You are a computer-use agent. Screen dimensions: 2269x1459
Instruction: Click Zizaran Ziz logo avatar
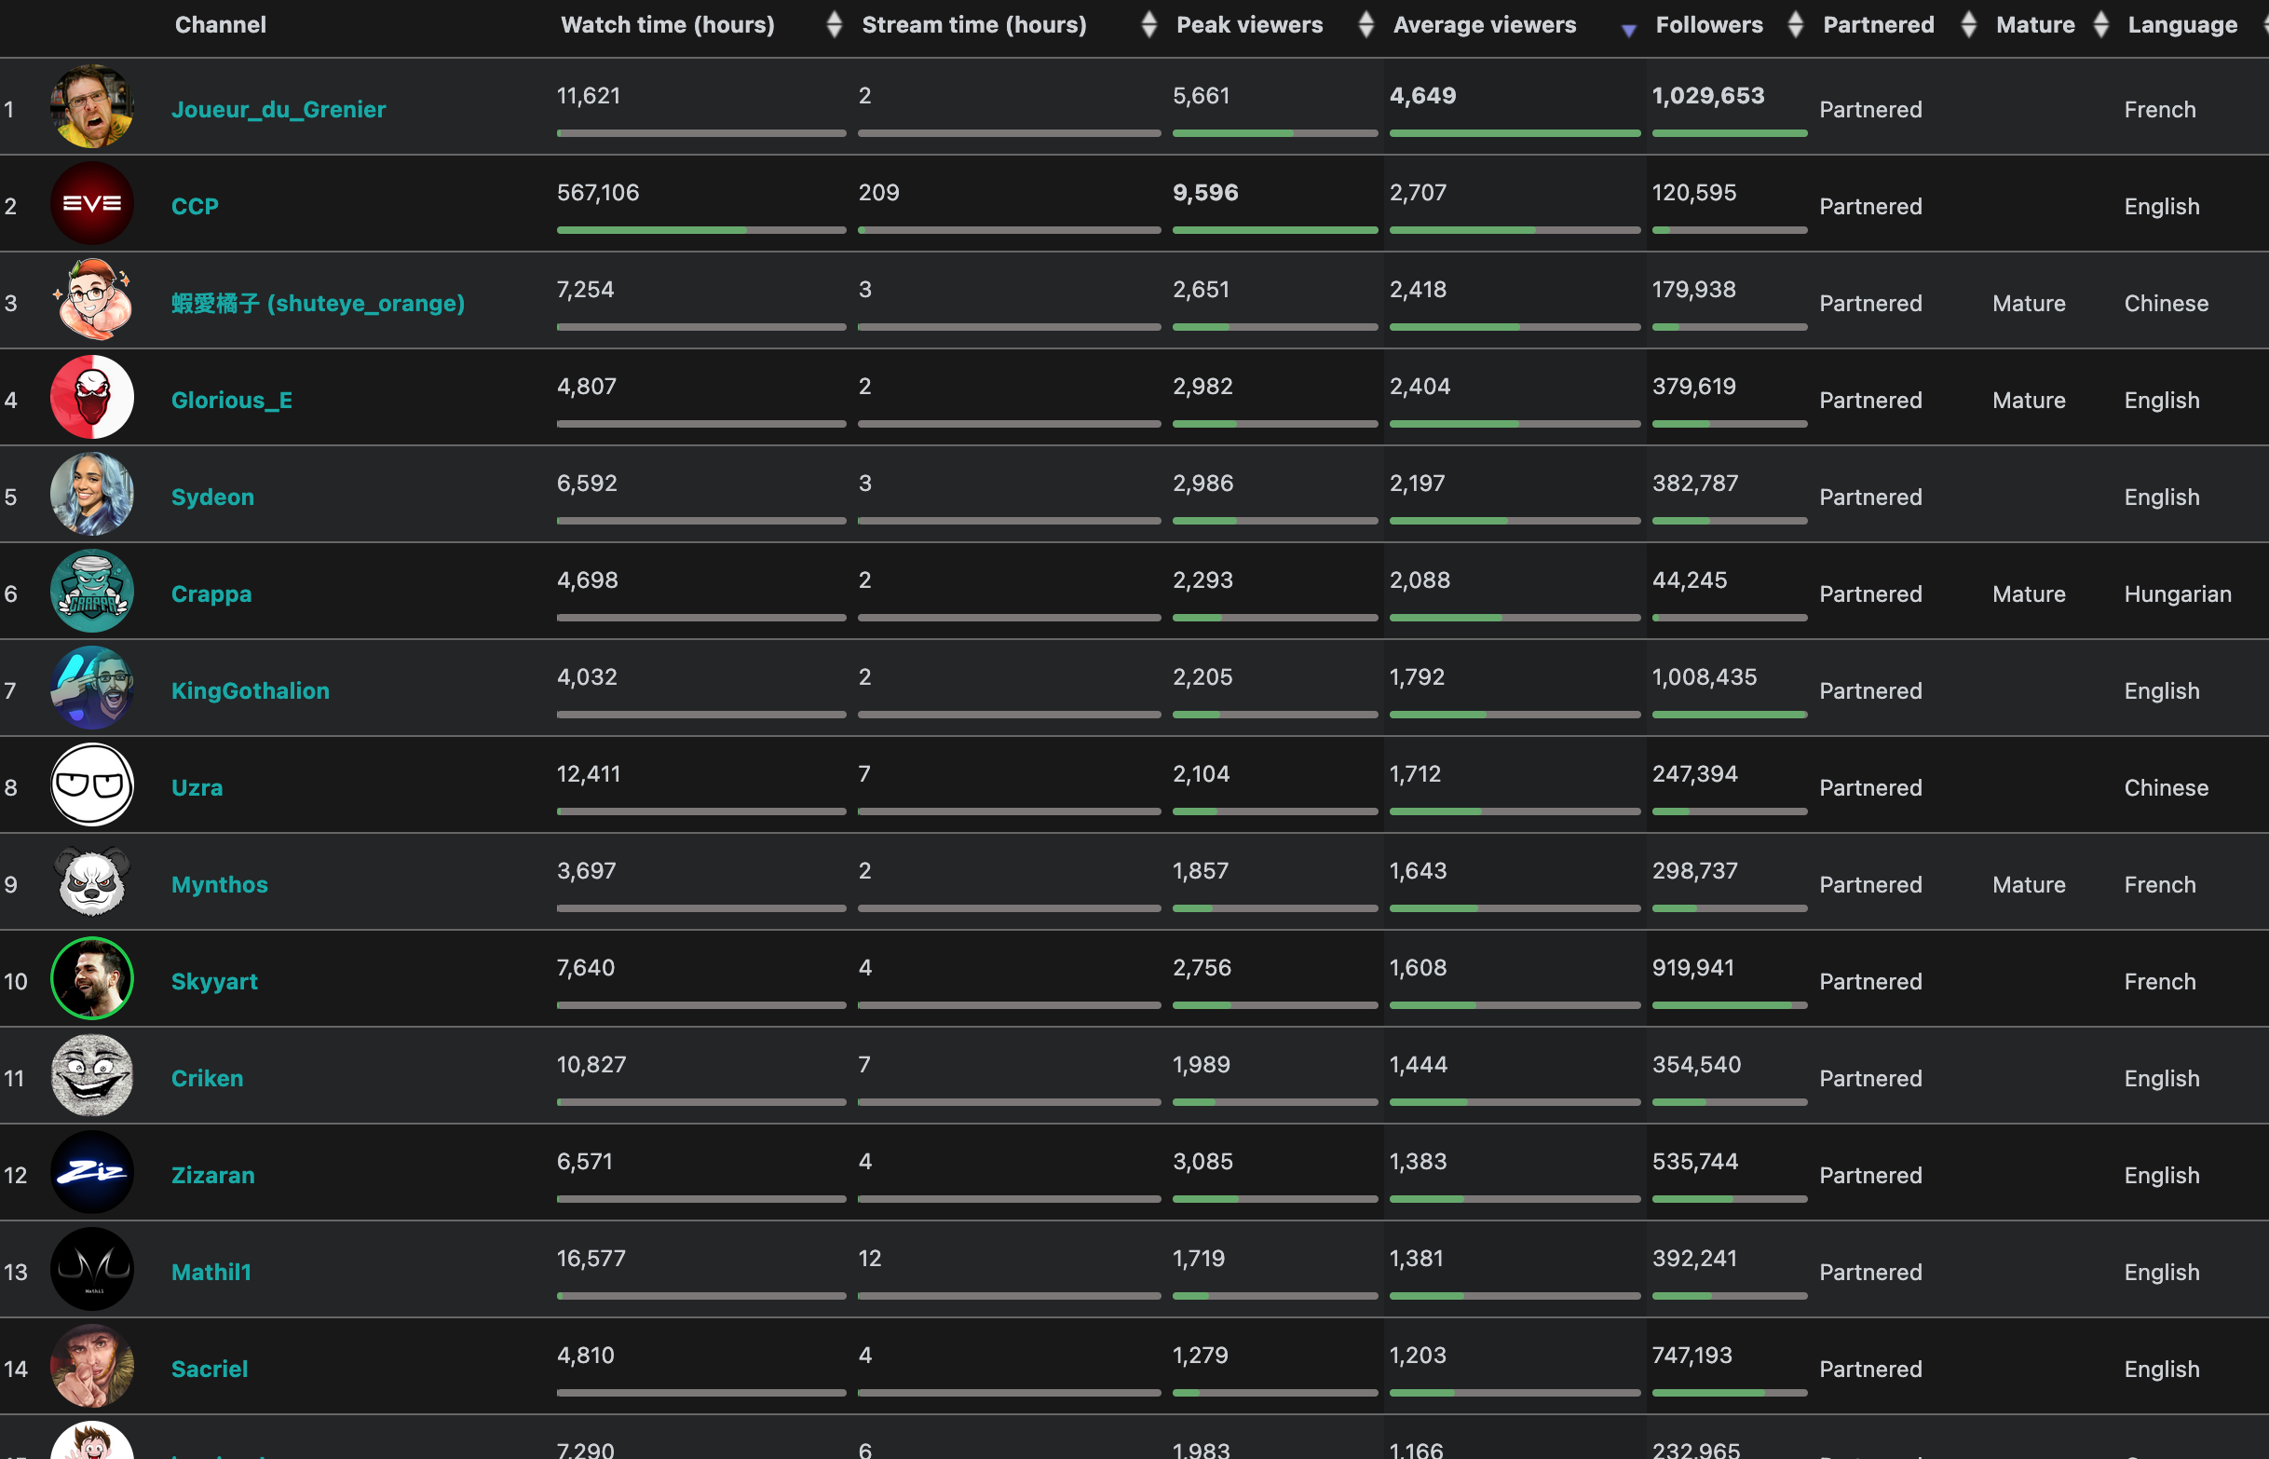pos(92,1172)
